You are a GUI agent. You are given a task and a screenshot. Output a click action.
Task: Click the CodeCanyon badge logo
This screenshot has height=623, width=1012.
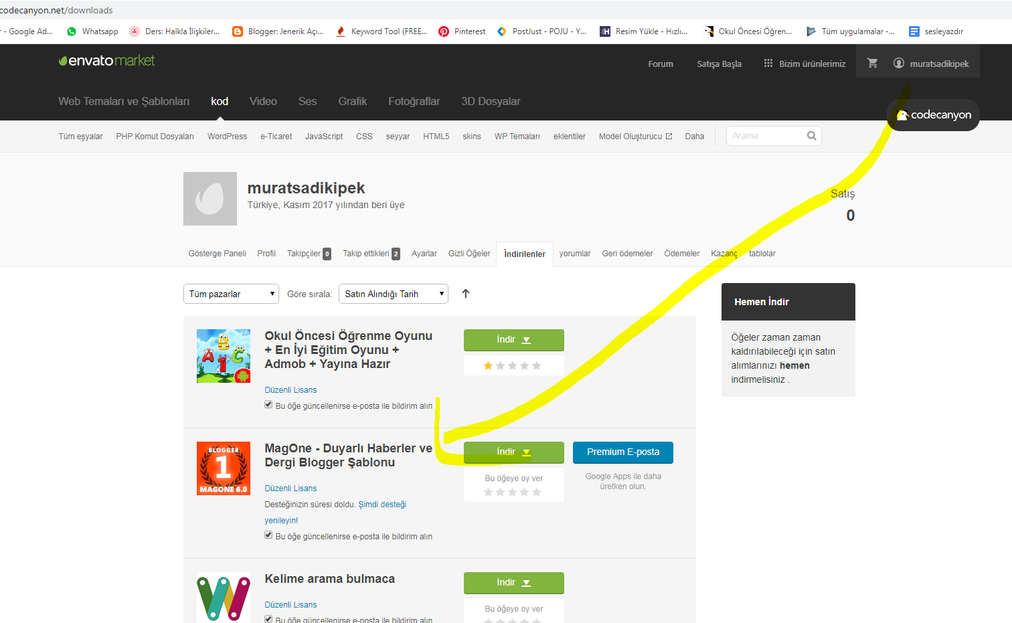pyautogui.click(x=934, y=115)
